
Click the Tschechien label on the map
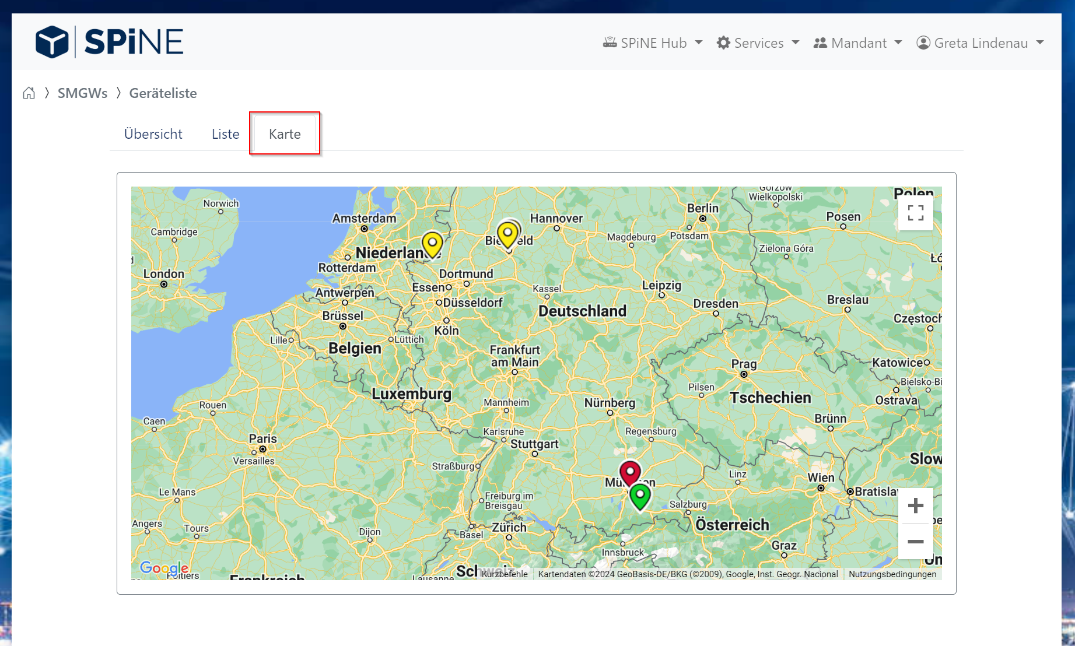click(x=771, y=398)
